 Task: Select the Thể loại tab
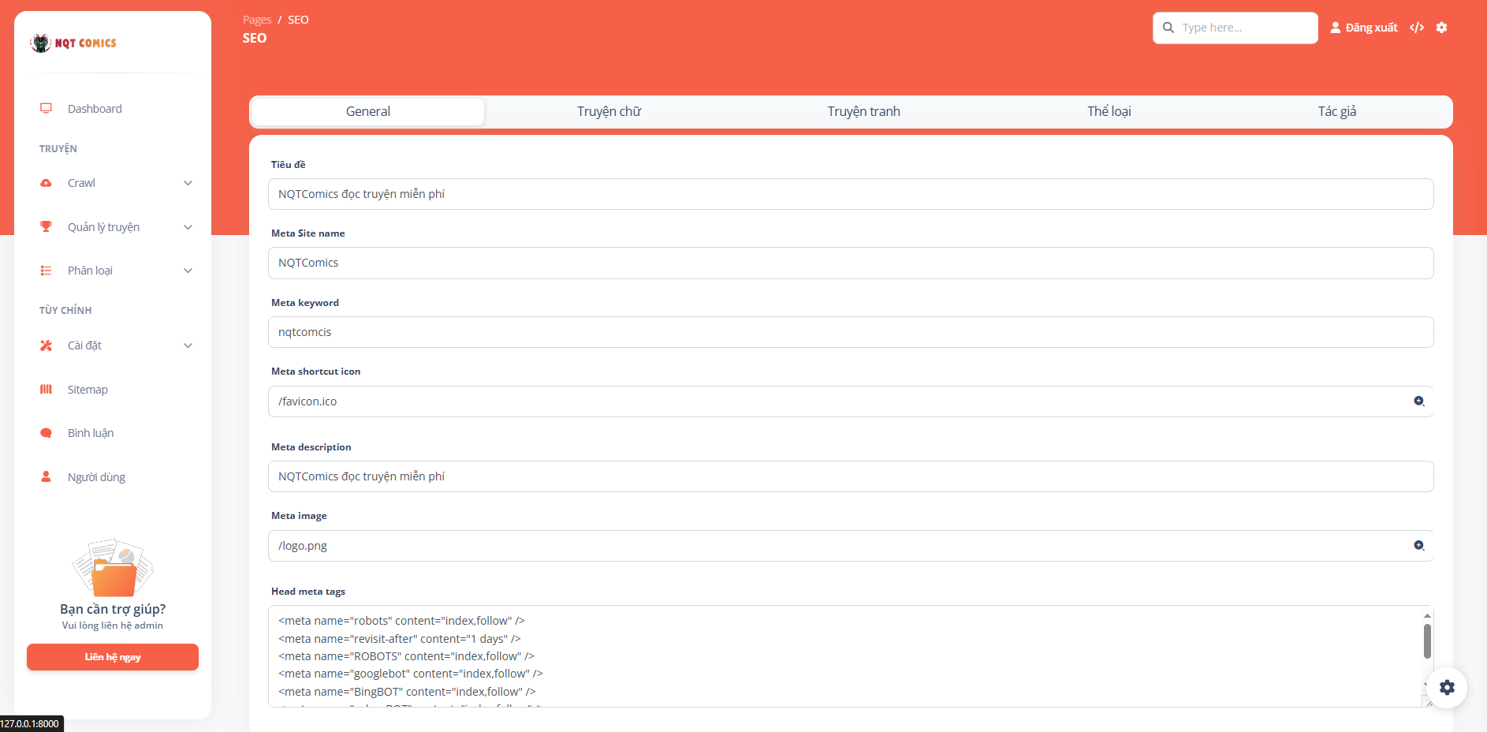pos(1109,111)
